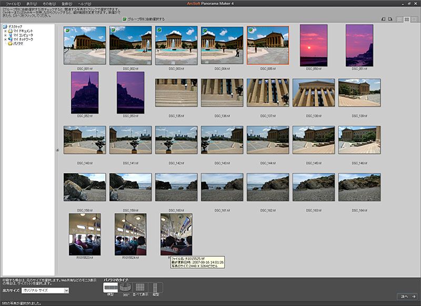Select the 360° panorama type icon

(x=125, y=287)
